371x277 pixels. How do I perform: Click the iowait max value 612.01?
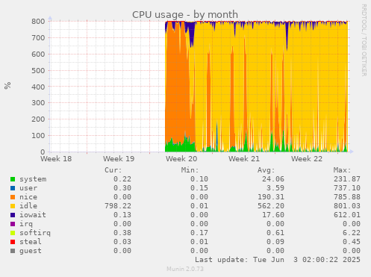347,215
